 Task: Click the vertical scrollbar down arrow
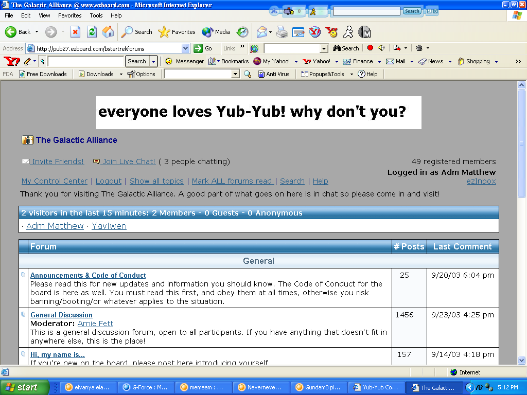tap(522, 361)
